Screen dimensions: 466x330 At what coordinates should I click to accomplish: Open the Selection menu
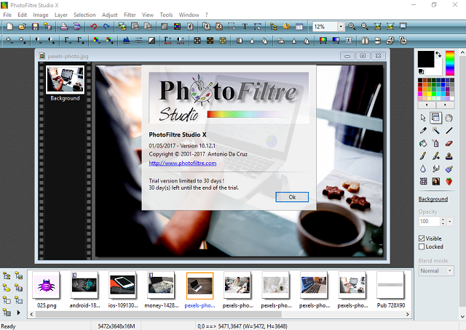[x=84, y=15]
